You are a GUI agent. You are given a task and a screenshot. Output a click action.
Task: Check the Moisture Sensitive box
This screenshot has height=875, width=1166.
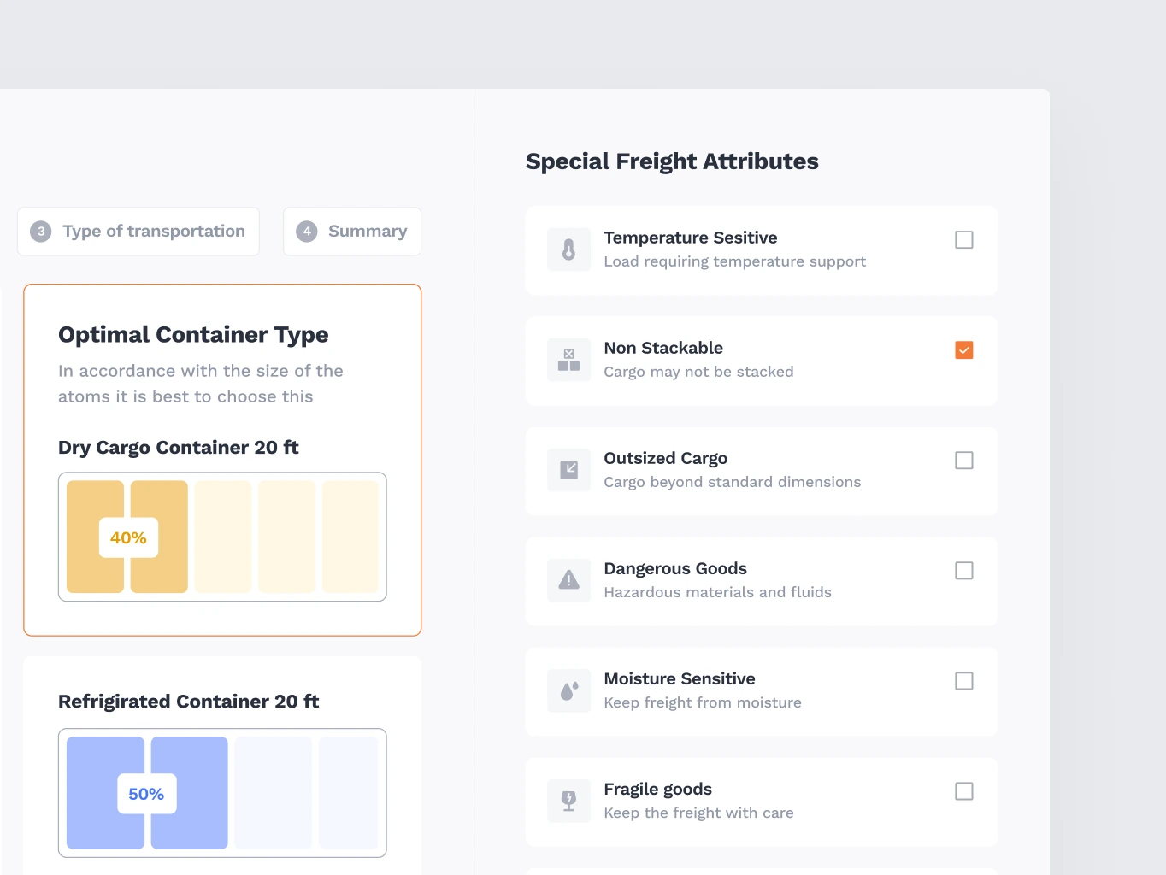[x=964, y=680]
